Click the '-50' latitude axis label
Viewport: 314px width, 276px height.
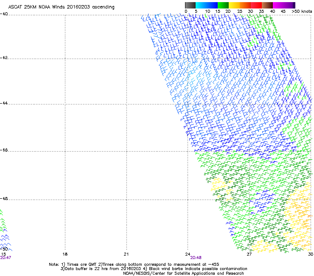(x=4, y=249)
